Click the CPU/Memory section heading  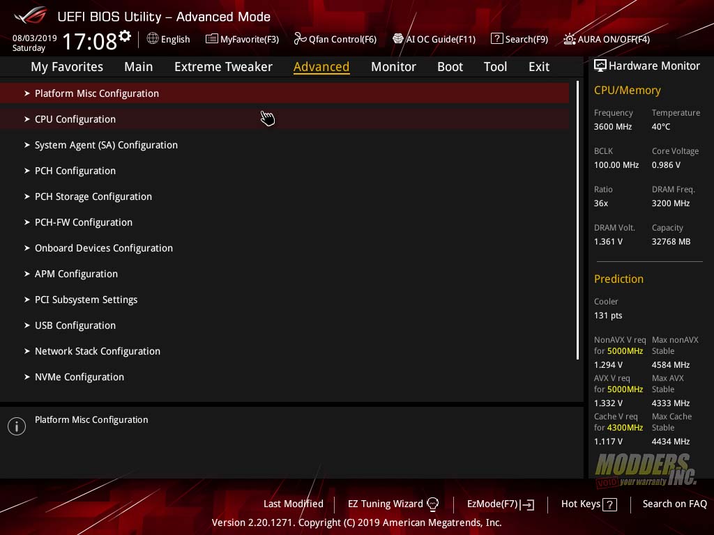click(x=627, y=91)
